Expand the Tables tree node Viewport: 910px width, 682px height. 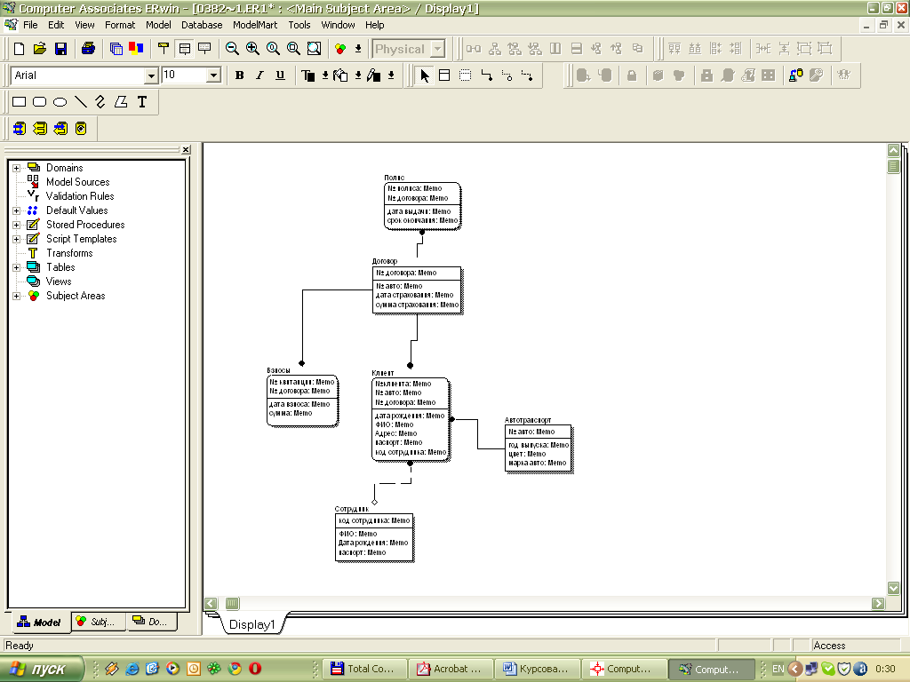[16, 268]
